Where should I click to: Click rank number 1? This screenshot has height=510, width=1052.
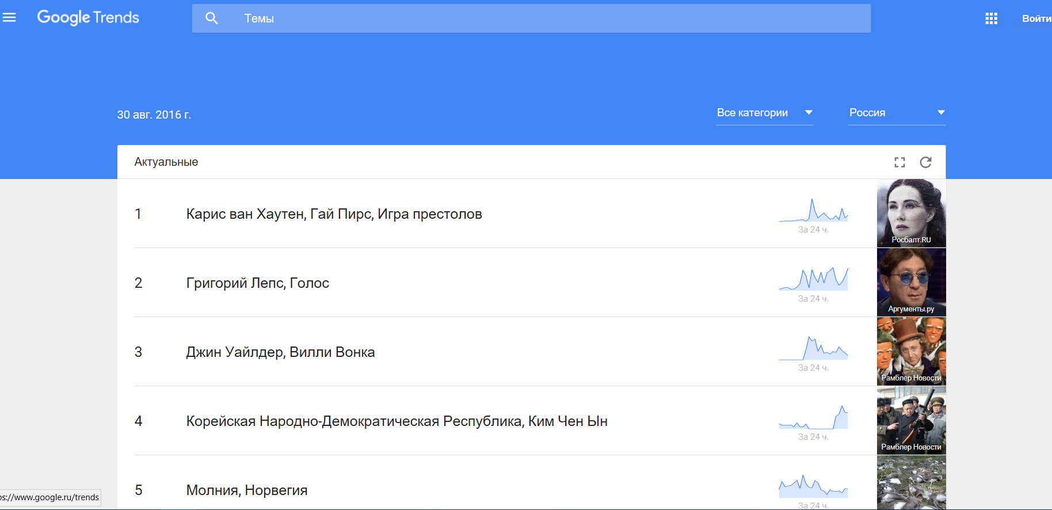click(138, 214)
